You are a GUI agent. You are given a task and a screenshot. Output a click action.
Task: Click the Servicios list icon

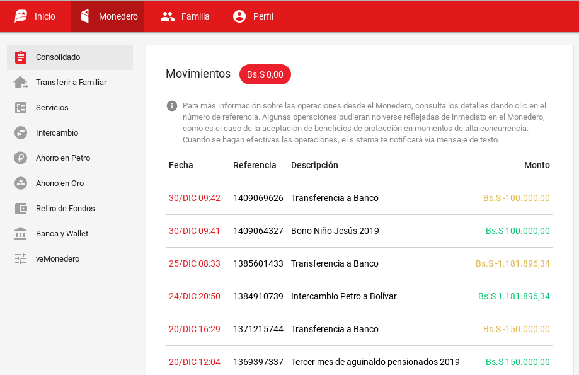point(21,108)
